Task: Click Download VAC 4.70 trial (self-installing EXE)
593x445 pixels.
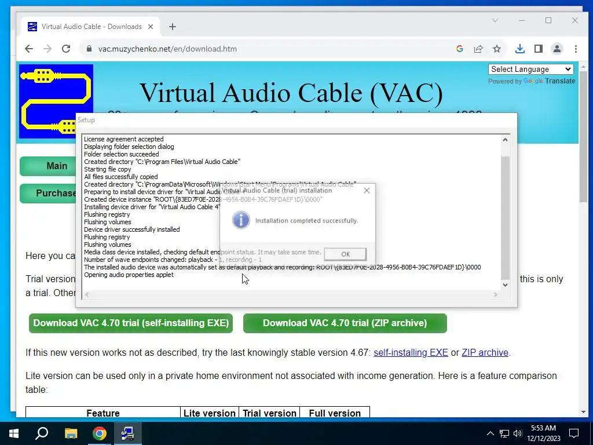Action: tap(131, 323)
